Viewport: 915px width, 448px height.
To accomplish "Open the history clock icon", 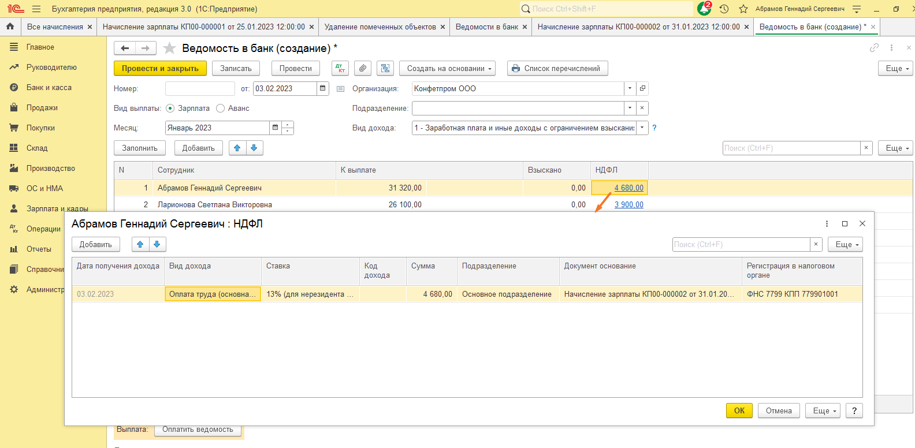I will point(724,9).
